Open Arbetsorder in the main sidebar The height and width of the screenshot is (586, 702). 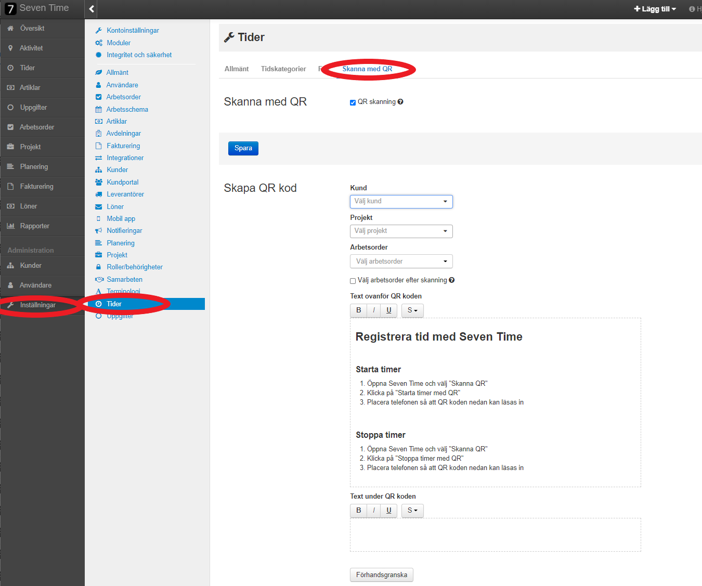[x=42, y=127]
